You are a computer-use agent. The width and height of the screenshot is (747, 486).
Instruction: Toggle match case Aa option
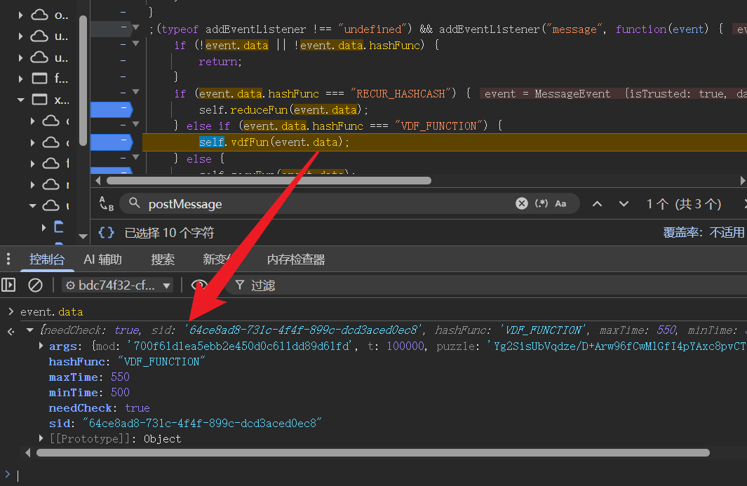(x=560, y=203)
